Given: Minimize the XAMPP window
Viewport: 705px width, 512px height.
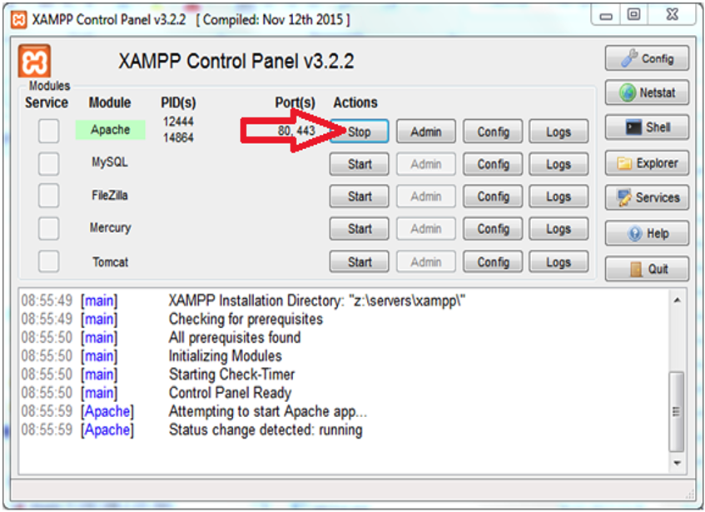Looking at the screenshot, I should (x=606, y=16).
